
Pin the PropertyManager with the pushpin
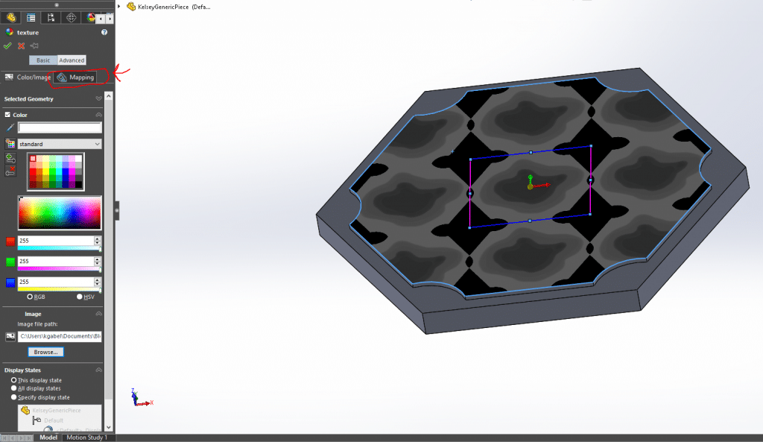coord(34,45)
